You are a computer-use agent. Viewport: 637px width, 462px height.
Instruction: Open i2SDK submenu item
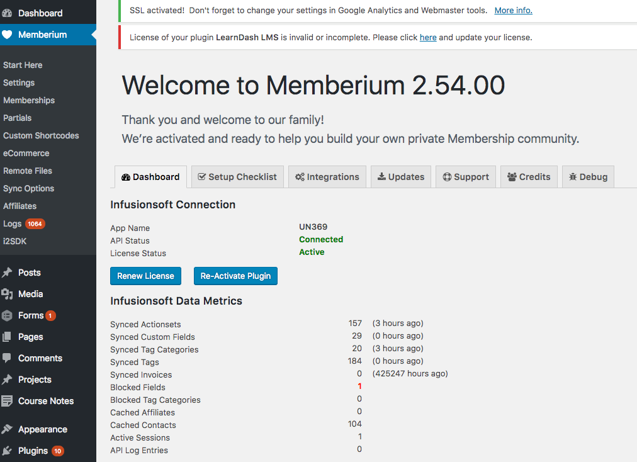point(14,241)
